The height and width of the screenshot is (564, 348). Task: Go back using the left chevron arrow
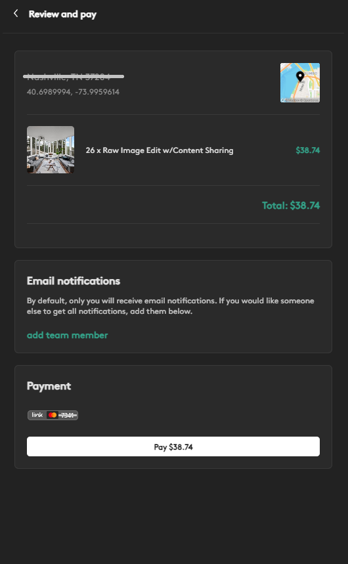tap(16, 14)
